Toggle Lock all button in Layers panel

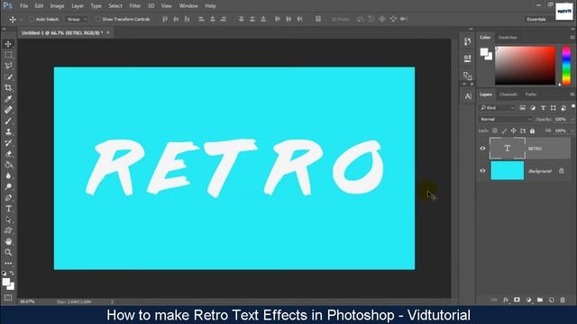click(x=533, y=130)
